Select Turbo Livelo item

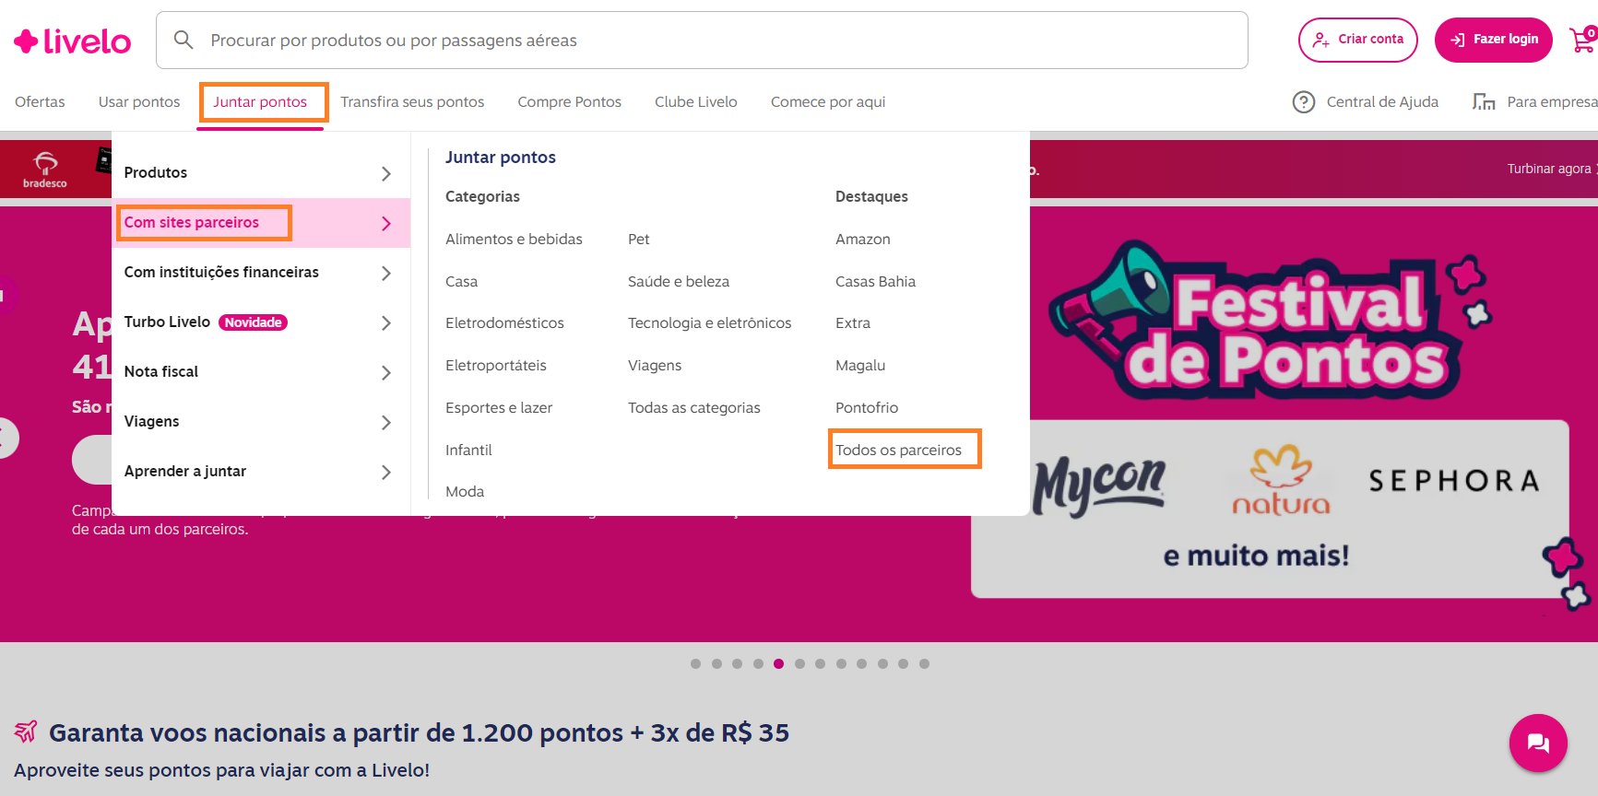click(x=167, y=322)
